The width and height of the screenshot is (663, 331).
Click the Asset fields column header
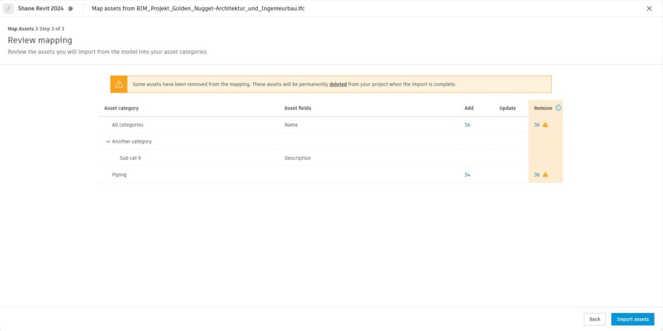(298, 108)
